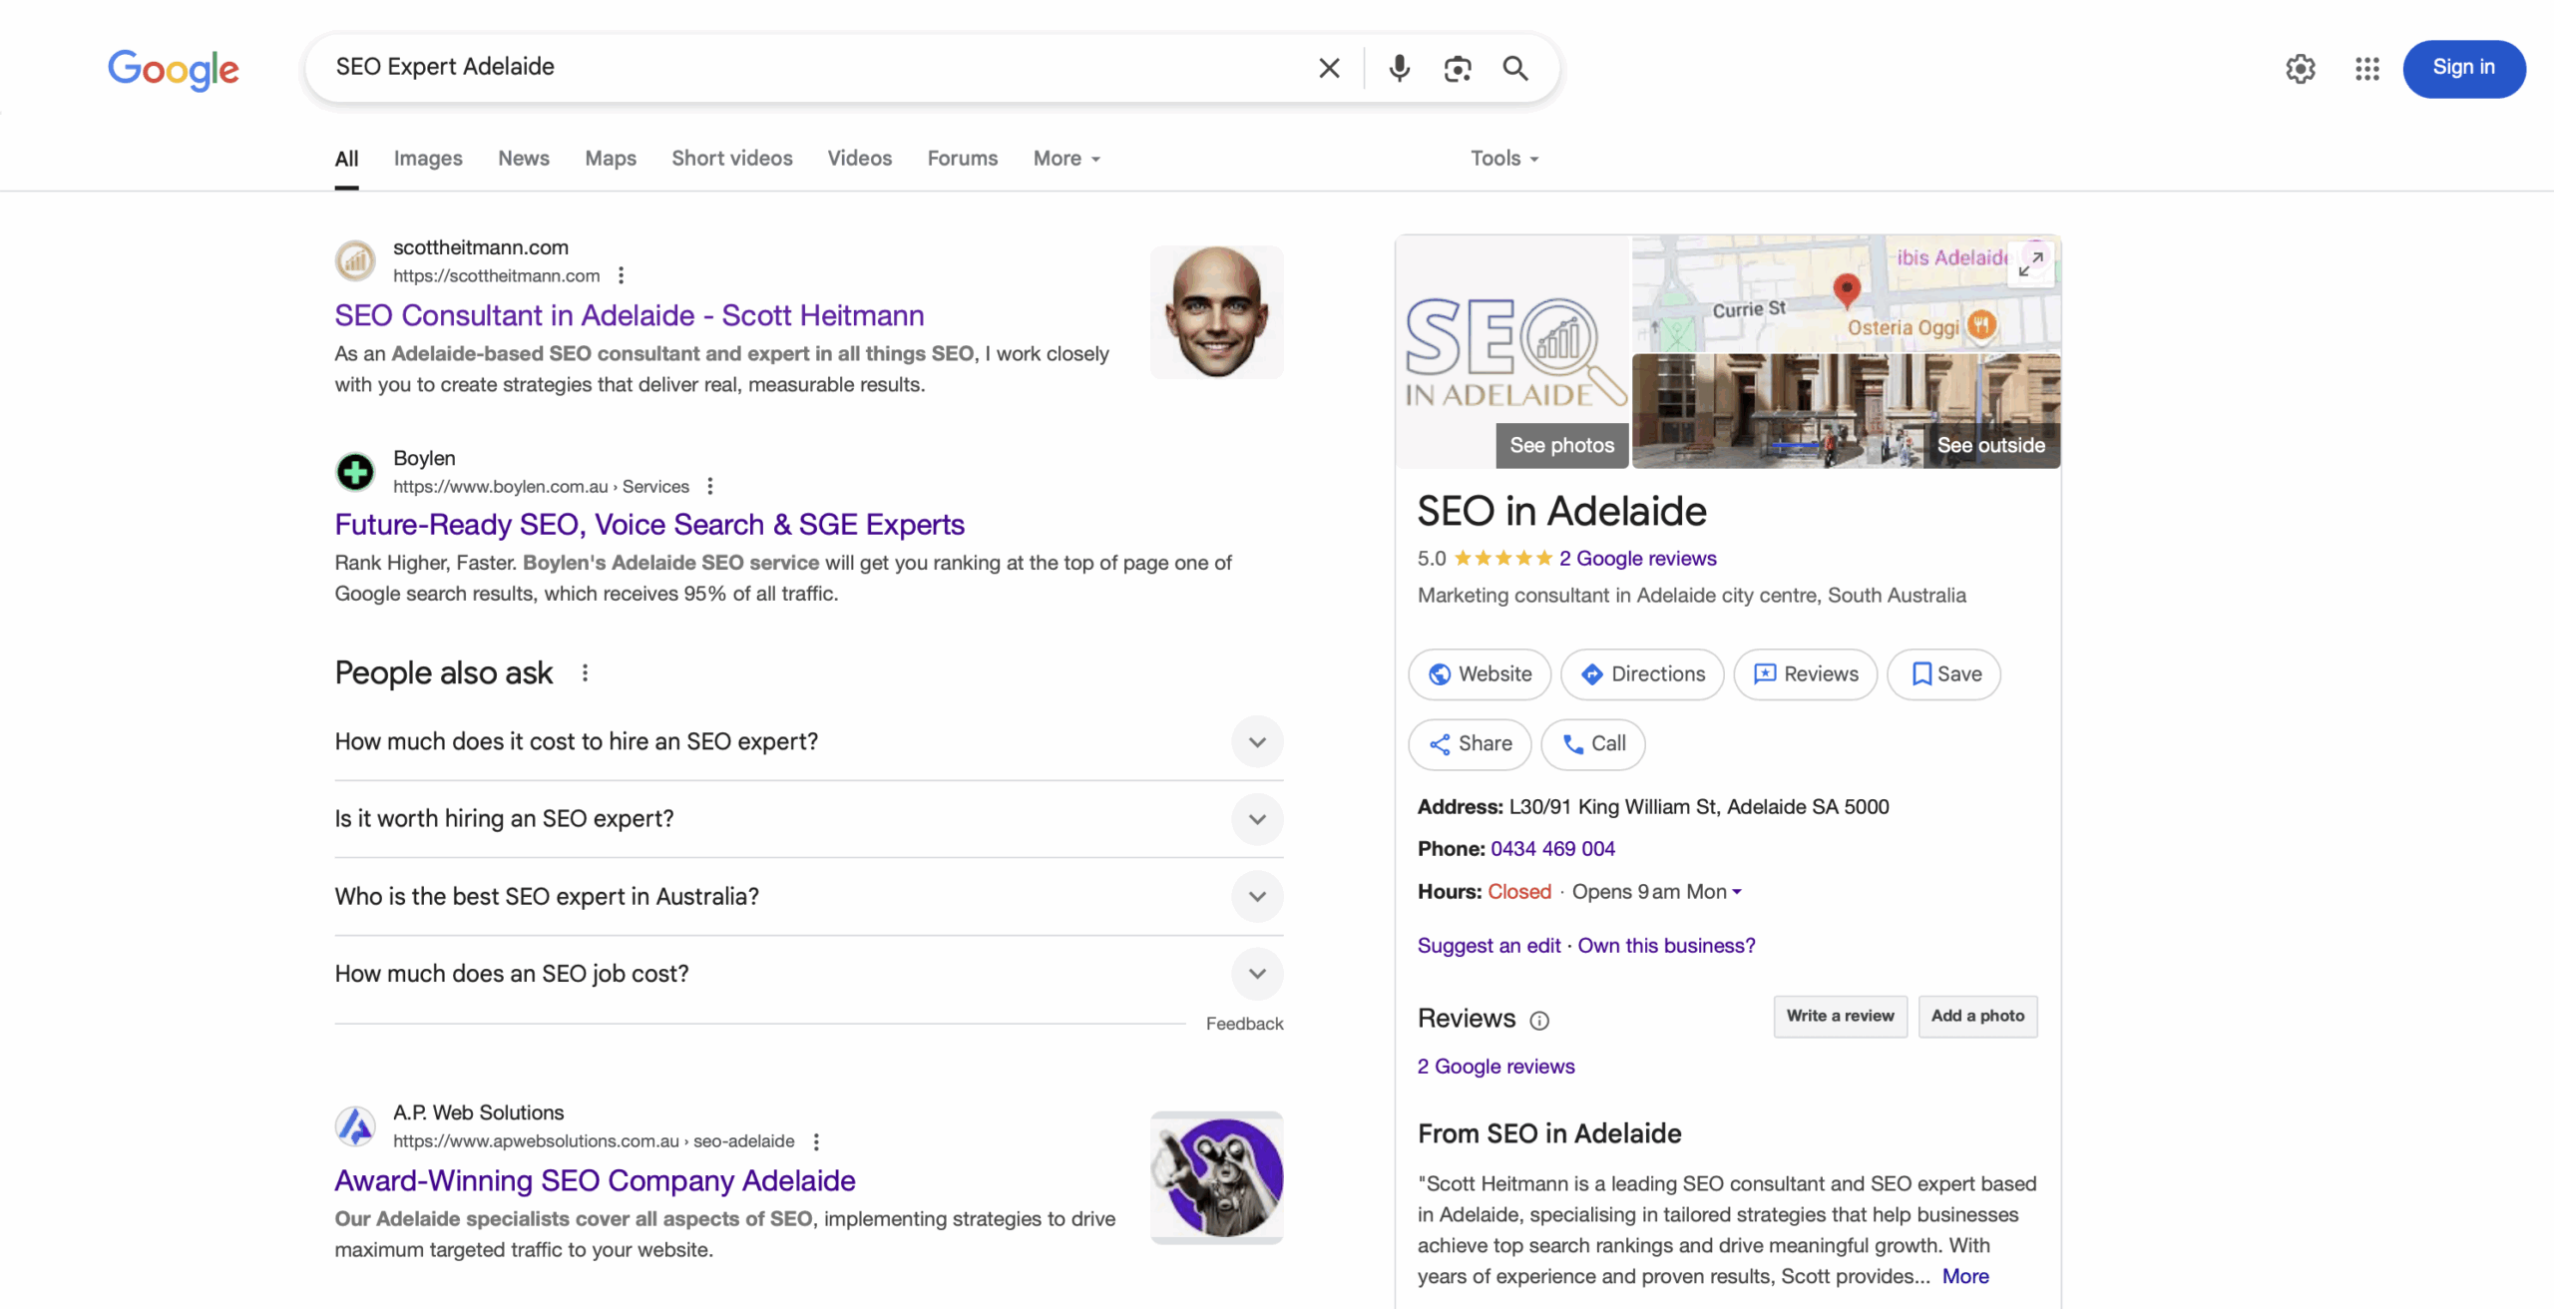This screenshot has width=2554, height=1309.
Task: Share the business listing
Action: (1470, 744)
